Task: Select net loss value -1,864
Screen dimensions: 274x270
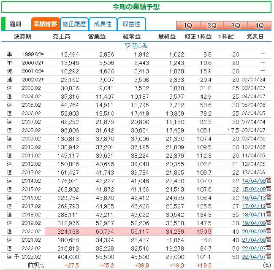Action: (x=175, y=240)
